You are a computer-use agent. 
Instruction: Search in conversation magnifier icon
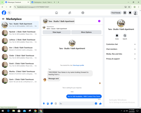pos(125,36)
